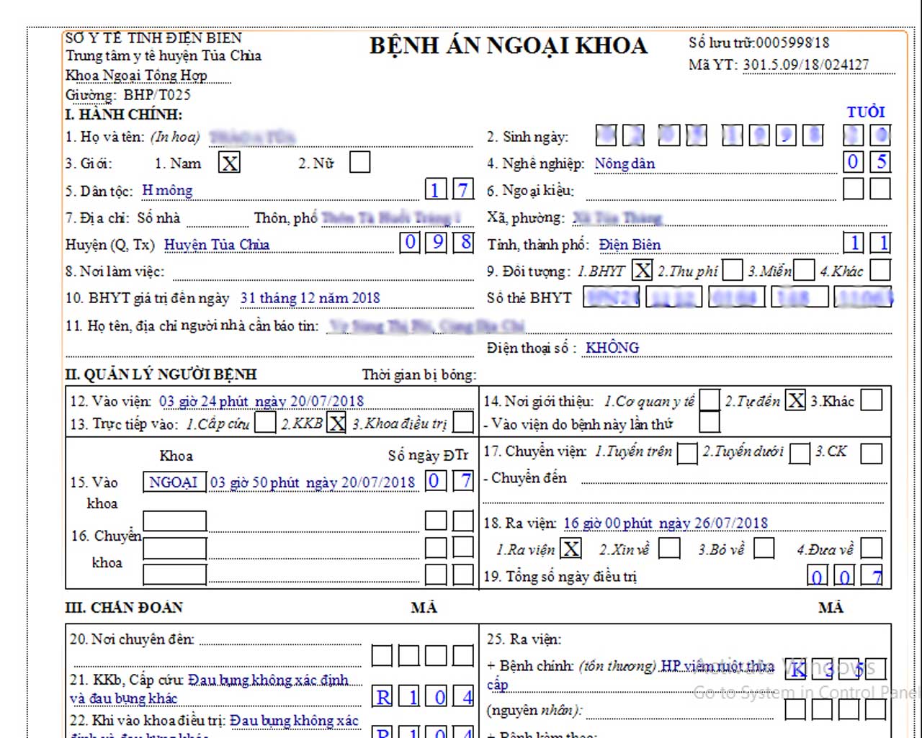Screen dimensions: 922x738
Task: Check the '2. Nữ' gender checkbox
Action: click(x=360, y=162)
